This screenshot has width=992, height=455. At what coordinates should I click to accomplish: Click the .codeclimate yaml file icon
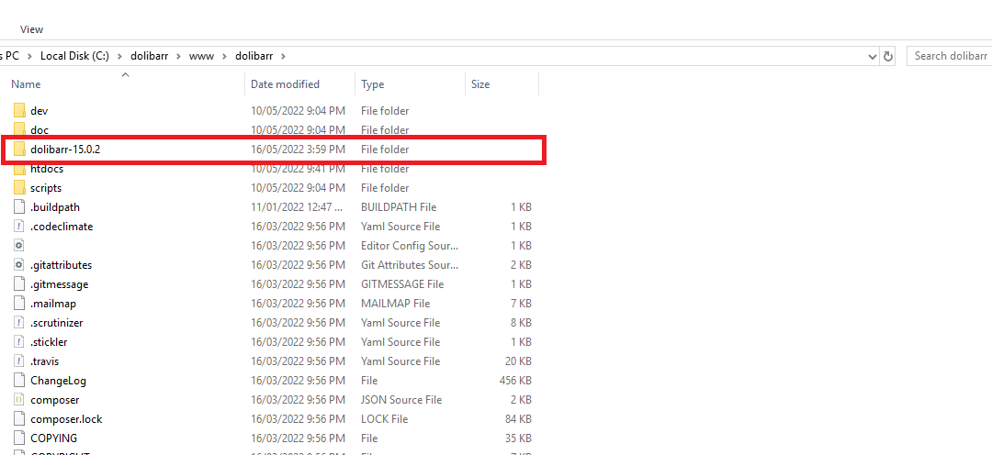coord(19,227)
